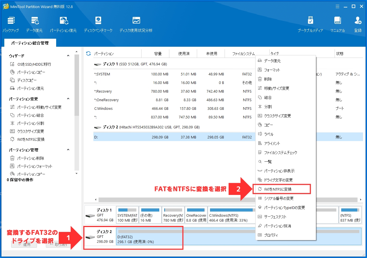Choose 分割 in the context menu
Viewport: 367px width, 258px height.
point(286,107)
